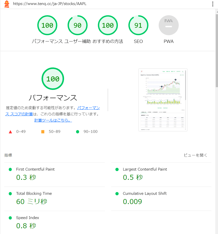Screen dimensions: 218x234
Task: Click the Largest Contentful Paint green dot
Action: point(117,169)
